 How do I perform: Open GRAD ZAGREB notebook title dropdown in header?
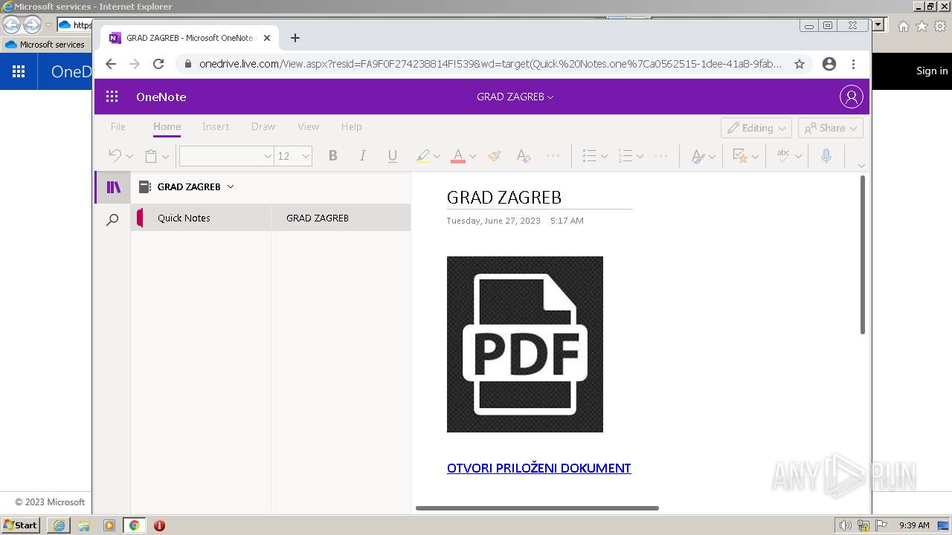tap(515, 97)
